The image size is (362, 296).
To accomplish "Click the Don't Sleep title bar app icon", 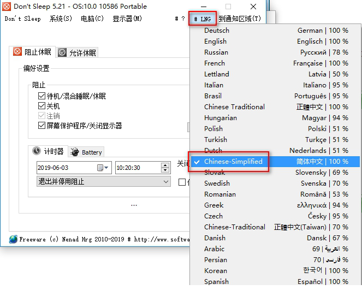I will click(x=7, y=7).
